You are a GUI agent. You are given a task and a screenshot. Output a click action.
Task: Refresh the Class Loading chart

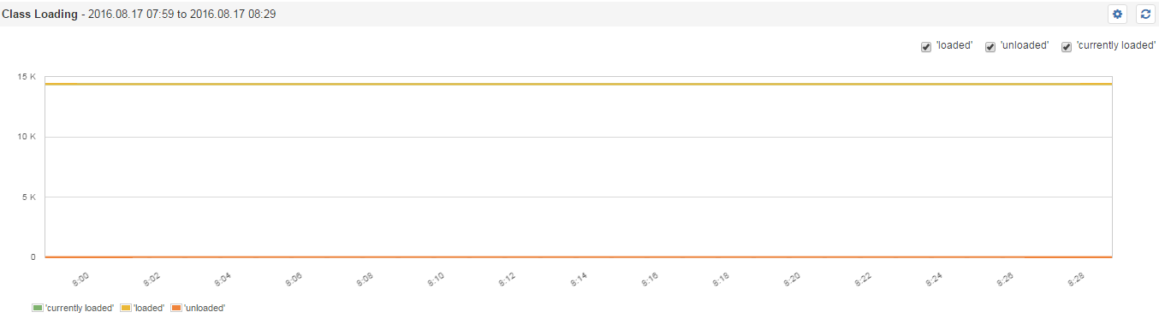1145,15
